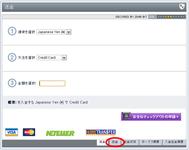The height and width of the screenshot is (150, 189).
Task: Open the currency dropdown showing Japanese Yen
Action: pyautogui.click(x=54, y=32)
